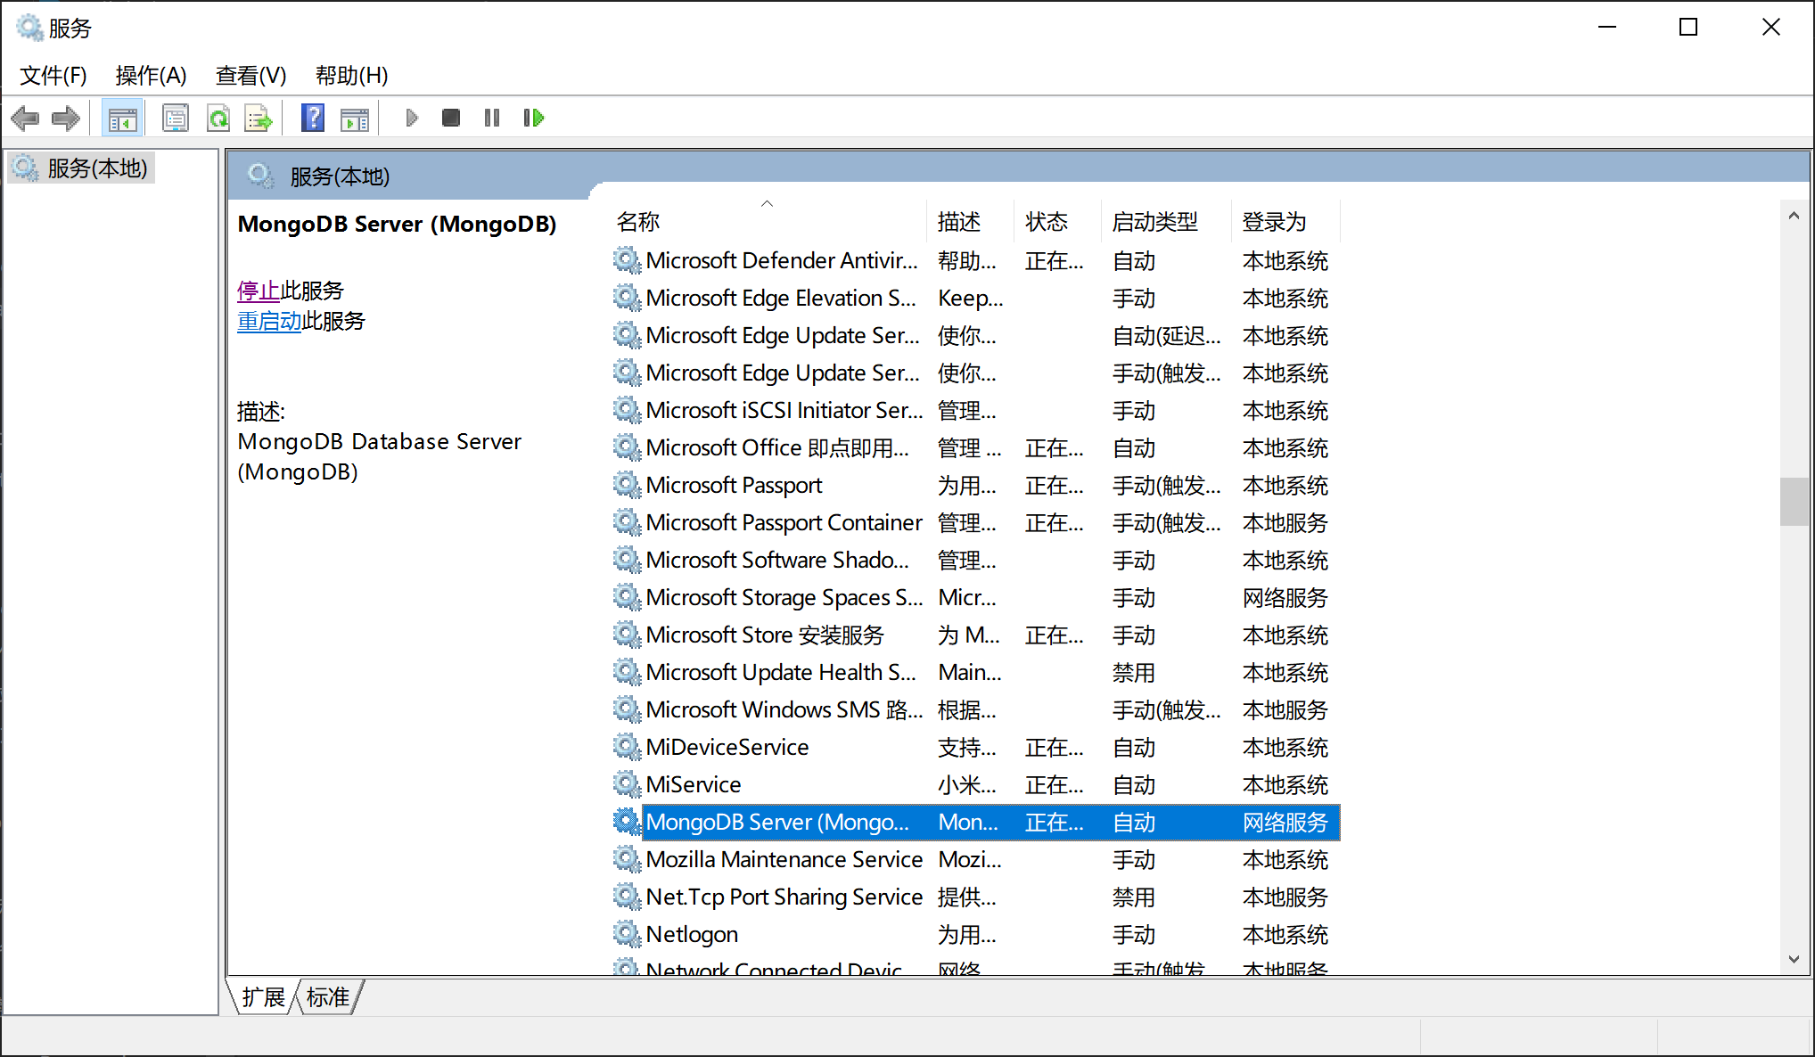1815x1057 pixels.
Task: Click 本地服务 in the Net.Tcp row
Action: (x=1285, y=897)
